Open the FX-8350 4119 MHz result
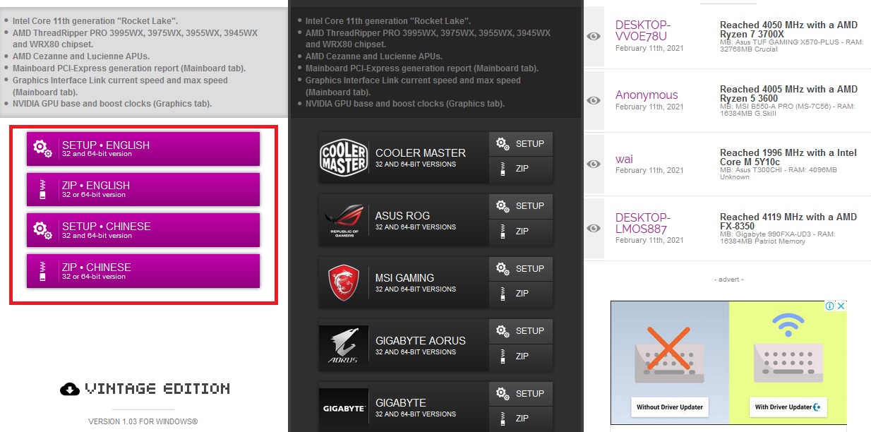The width and height of the screenshot is (871, 432). (x=788, y=222)
